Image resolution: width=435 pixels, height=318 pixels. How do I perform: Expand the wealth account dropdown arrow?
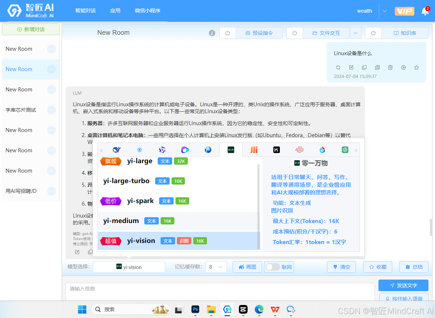pyautogui.click(x=385, y=11)
